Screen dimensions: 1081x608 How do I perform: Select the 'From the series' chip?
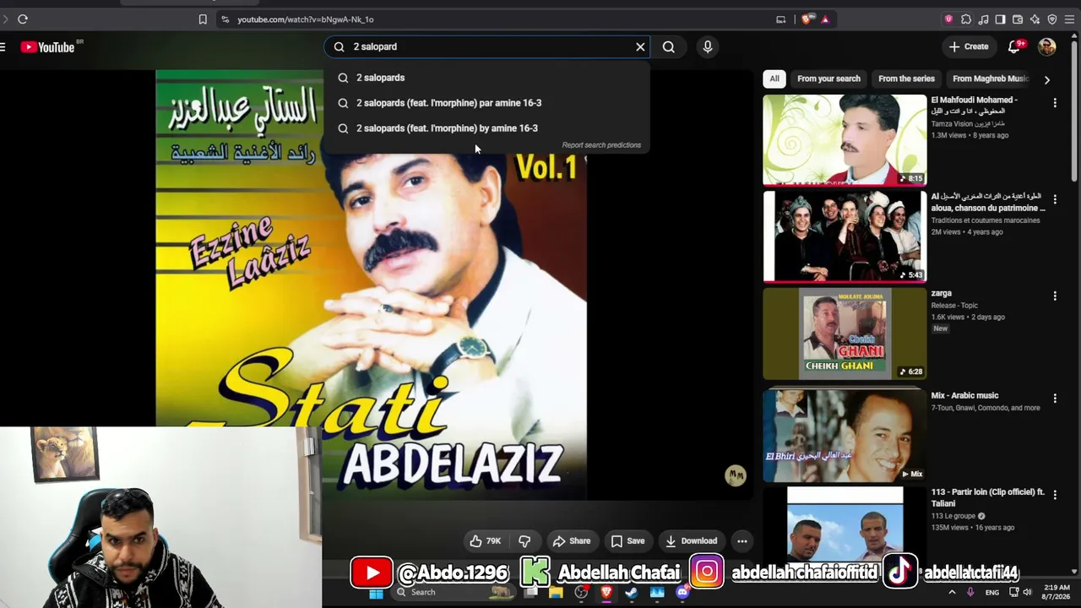(x=906, y=79)
